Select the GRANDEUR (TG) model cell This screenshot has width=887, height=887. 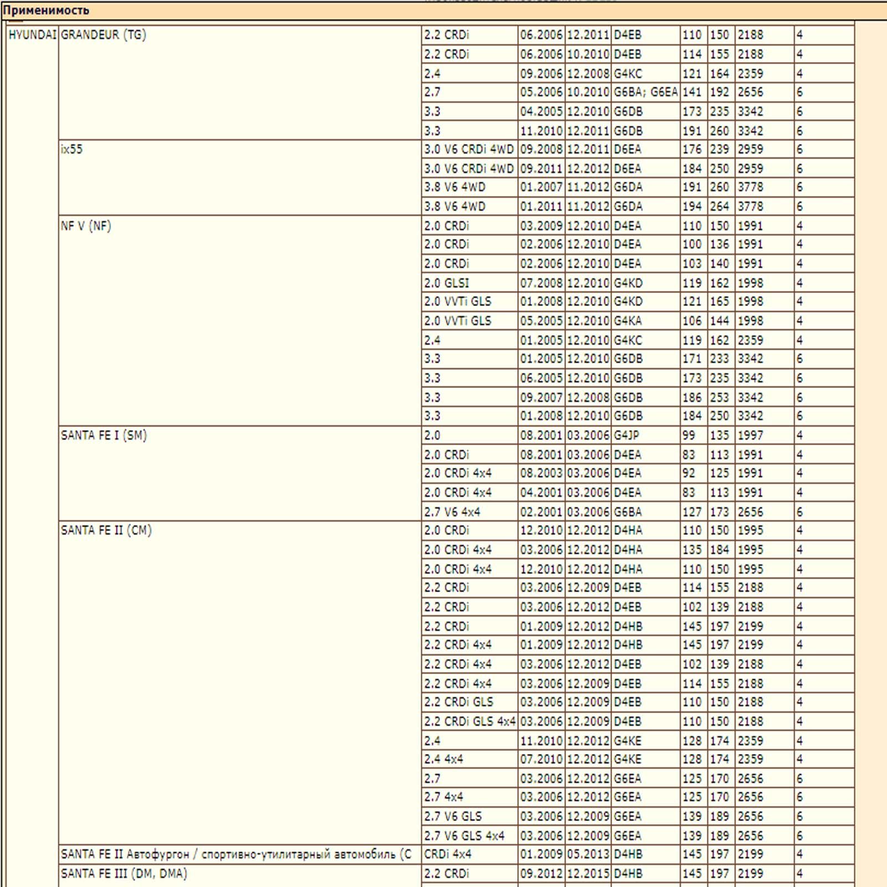104,35
